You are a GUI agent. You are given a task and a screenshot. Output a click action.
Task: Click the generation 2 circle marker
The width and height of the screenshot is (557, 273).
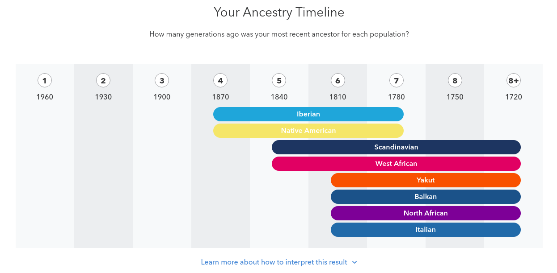[x=103, y=81]
